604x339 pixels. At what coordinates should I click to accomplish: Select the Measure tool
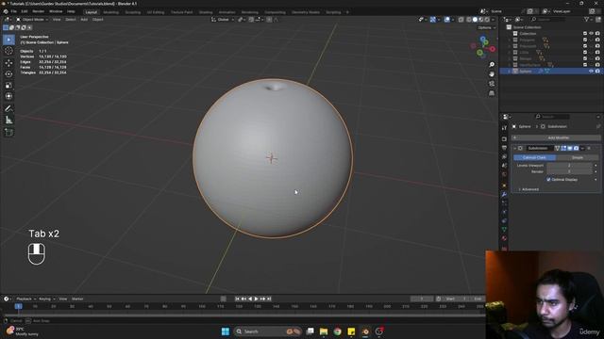(8, 121)
